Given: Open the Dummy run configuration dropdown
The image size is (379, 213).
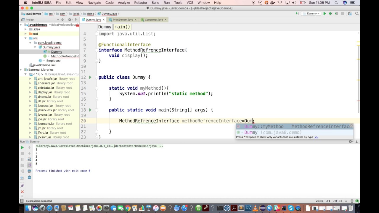Looking at the screenshot, I should coord(312,14).
